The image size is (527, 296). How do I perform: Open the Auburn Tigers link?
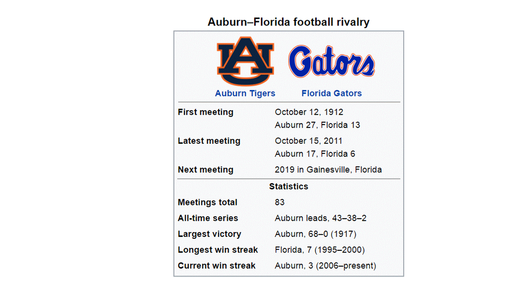[245, 93]
